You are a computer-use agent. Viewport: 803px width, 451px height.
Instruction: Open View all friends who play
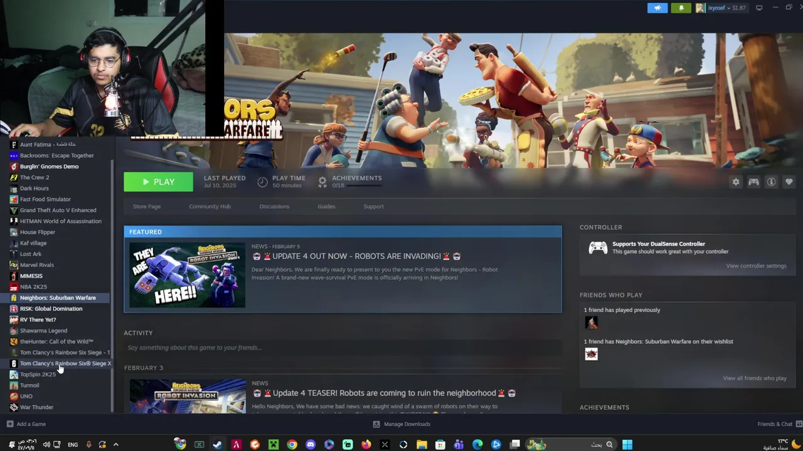click(754, 378)
